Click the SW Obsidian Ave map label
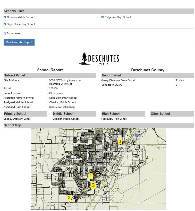This screenshot has height=211, width=195. point(80,144)
